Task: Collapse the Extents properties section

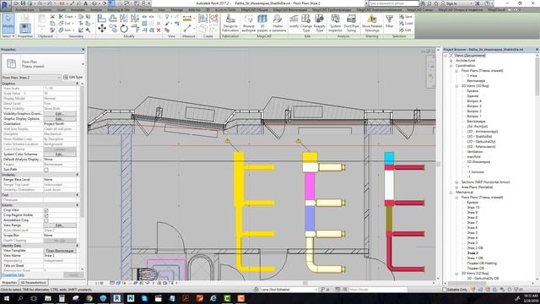Action: [77, 205]
